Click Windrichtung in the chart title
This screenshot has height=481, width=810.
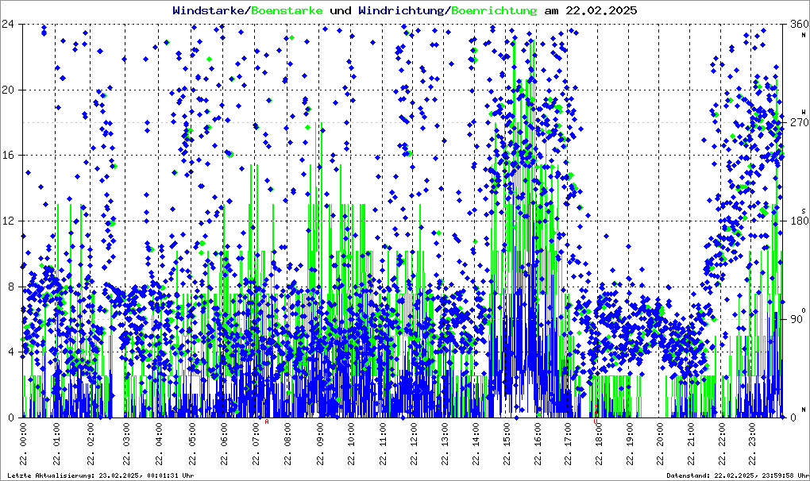click(x=401, y=10)
